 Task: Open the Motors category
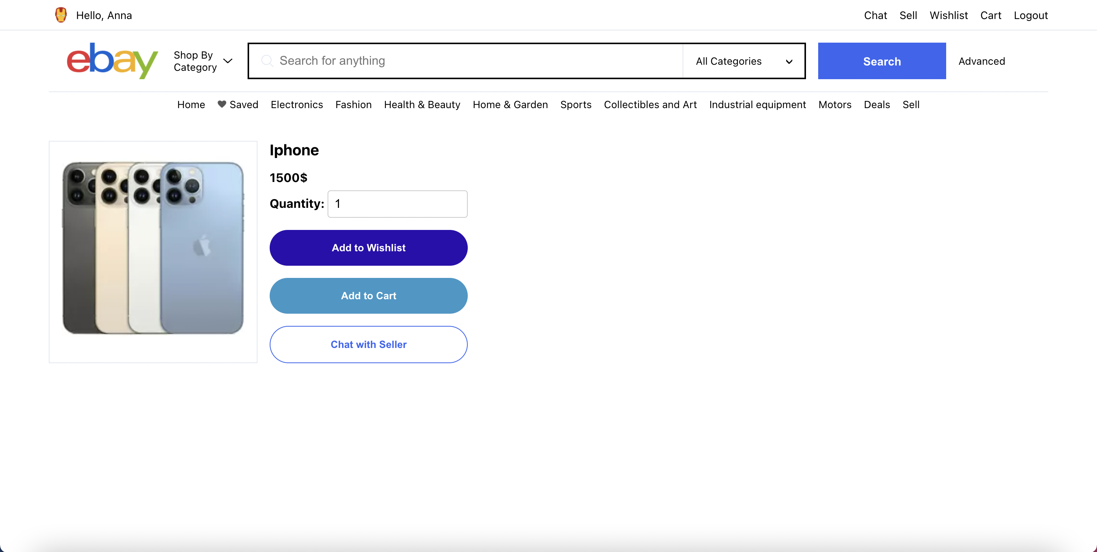(x=834, y=105)
